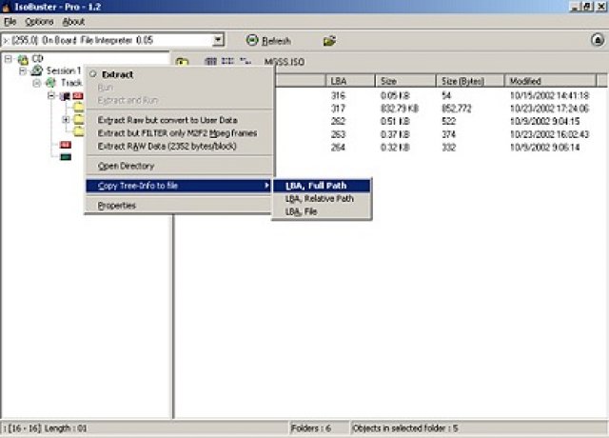Click modified date 10/9/2002 9:06:14
The width and height of the screenshot is (609, 438).
[x=544, y=147]
